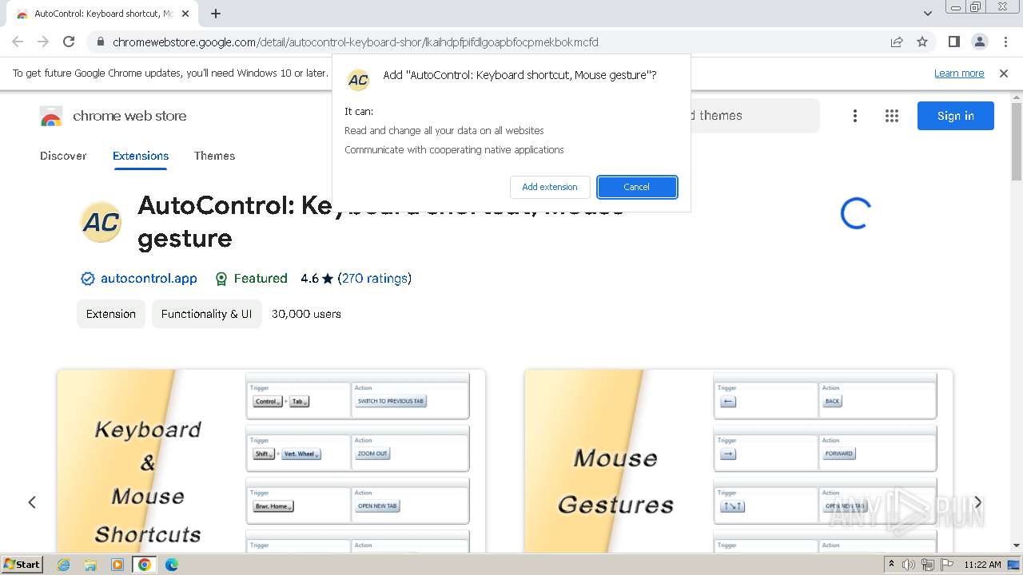The width and height of the screenshot is (1023, 575).
Task: Show hidden system tray icons
Action: pos(891,565)
